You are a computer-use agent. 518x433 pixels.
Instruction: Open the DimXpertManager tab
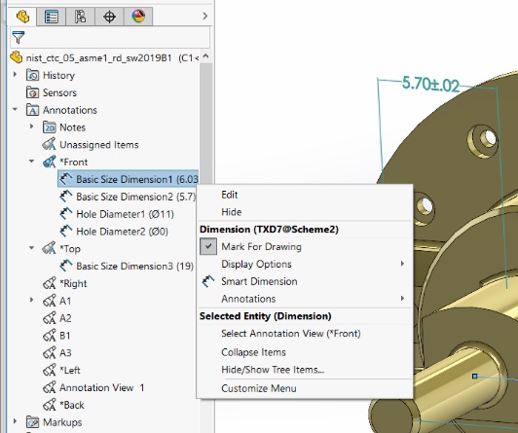[x=109, y=17]
